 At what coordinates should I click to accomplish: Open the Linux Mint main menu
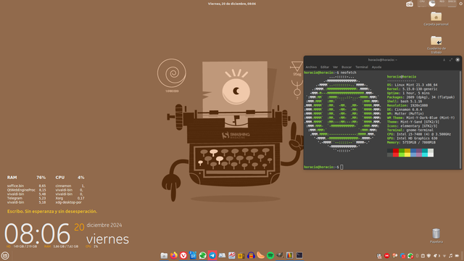(5, 255)
